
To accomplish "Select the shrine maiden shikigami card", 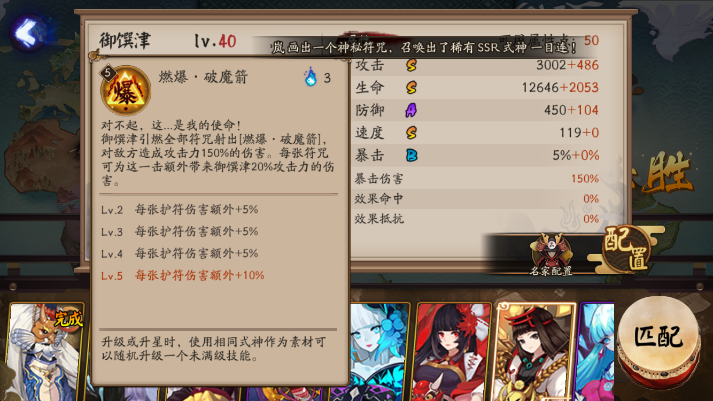I will [534, 352].
